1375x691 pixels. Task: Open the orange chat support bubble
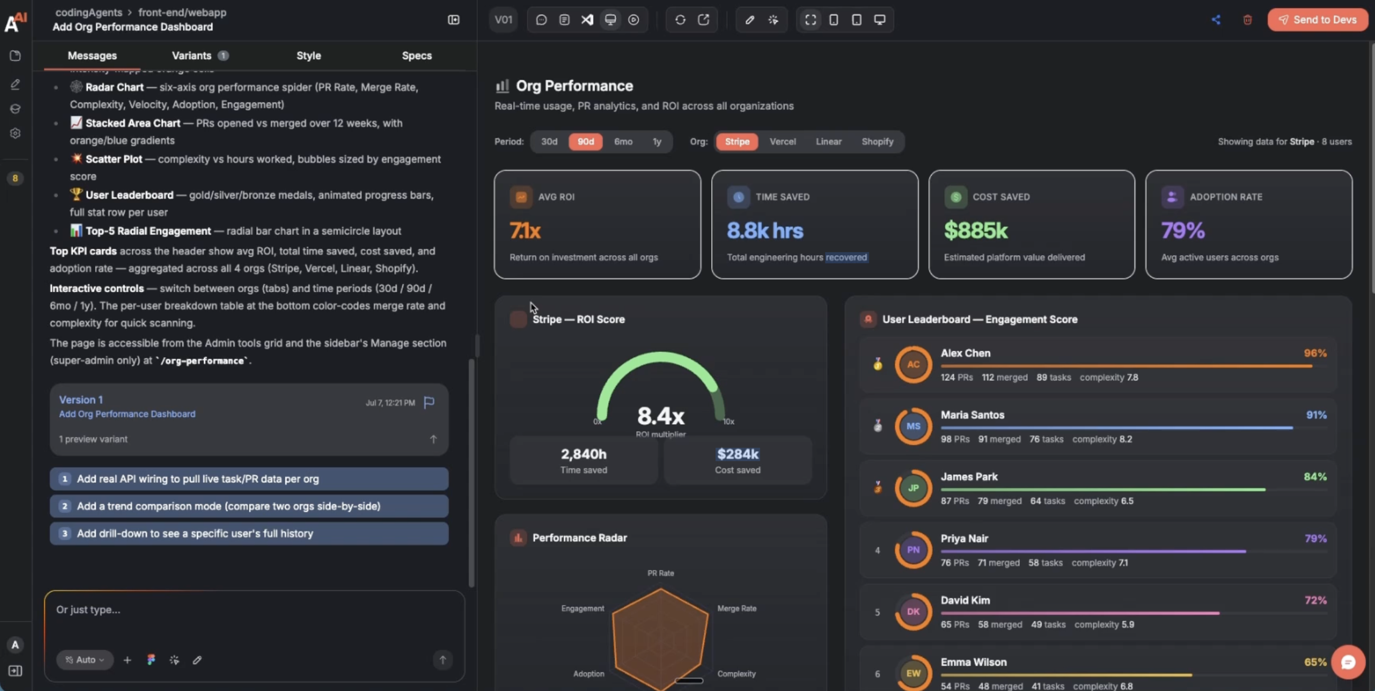(x=1348, y=662)
